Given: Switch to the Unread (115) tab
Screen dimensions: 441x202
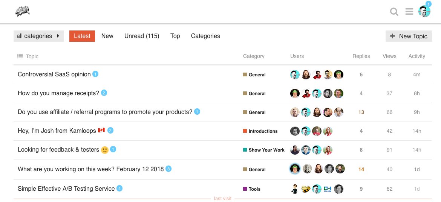Looking at the screenshot, I should 142,36.
